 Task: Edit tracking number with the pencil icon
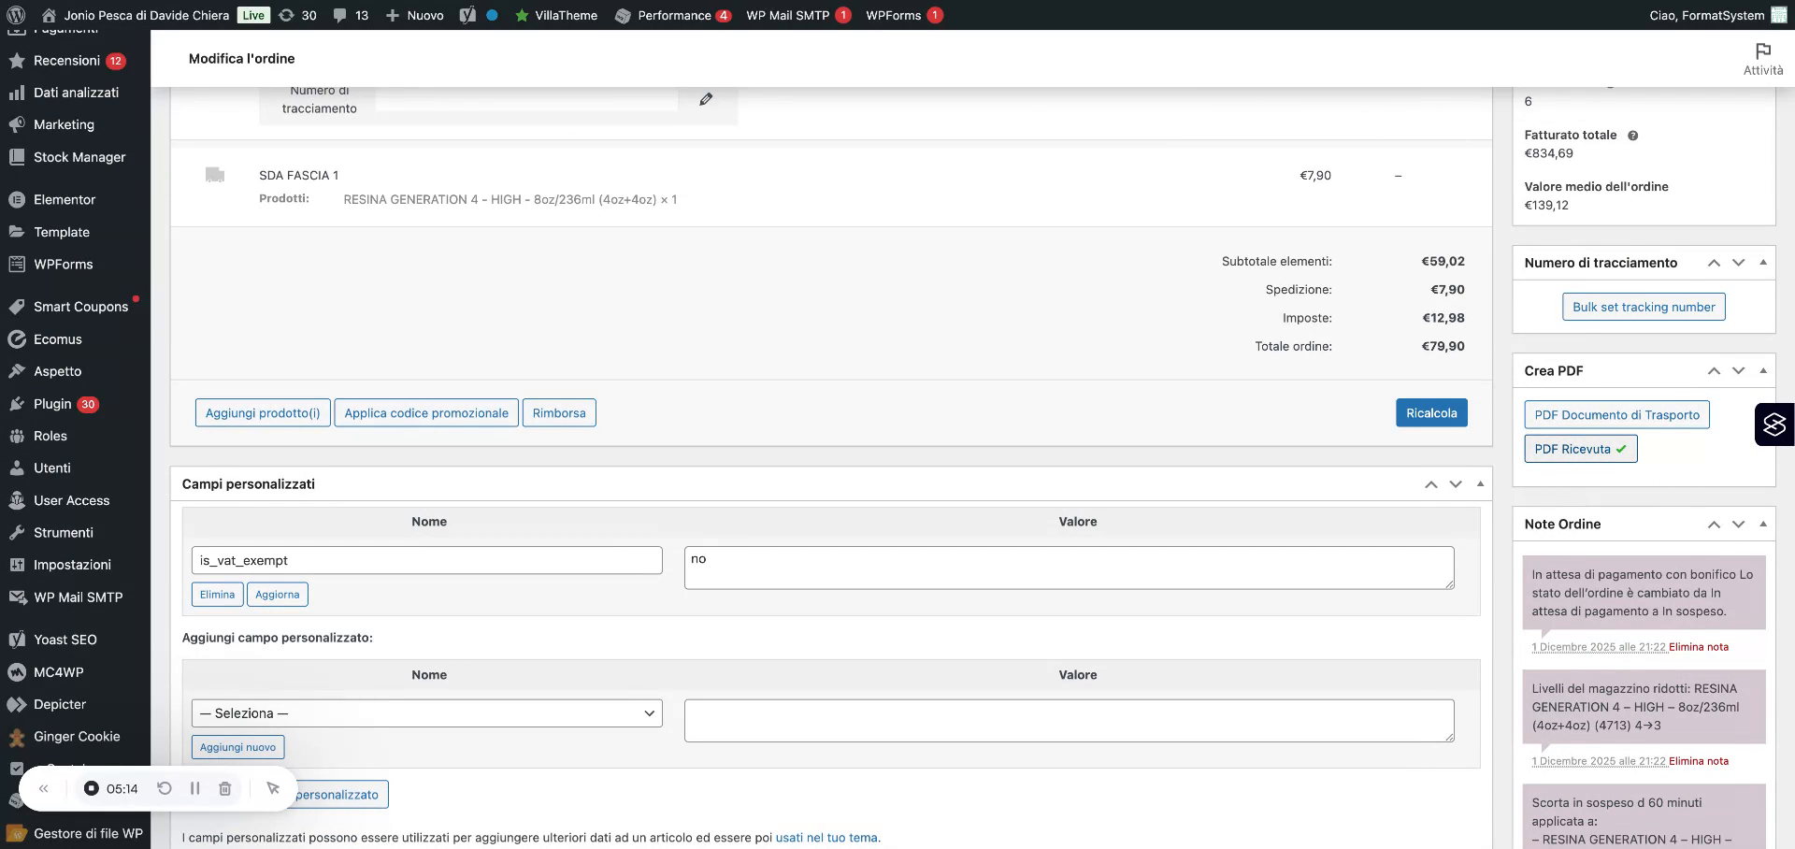(x=706, y=98)
